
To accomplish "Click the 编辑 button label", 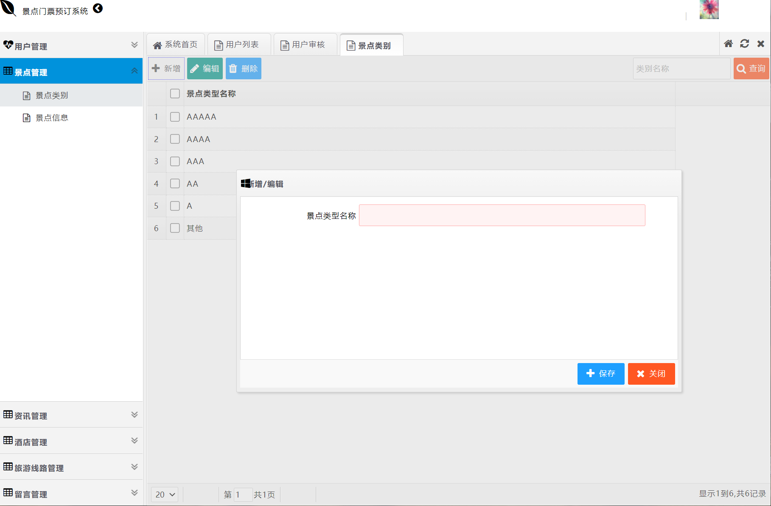I will (211, 69).
